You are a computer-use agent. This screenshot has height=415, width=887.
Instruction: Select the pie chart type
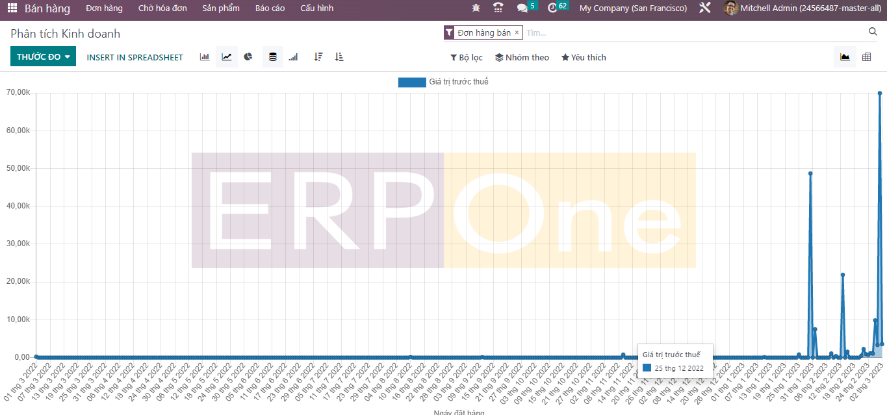click(x=248, y=57)
